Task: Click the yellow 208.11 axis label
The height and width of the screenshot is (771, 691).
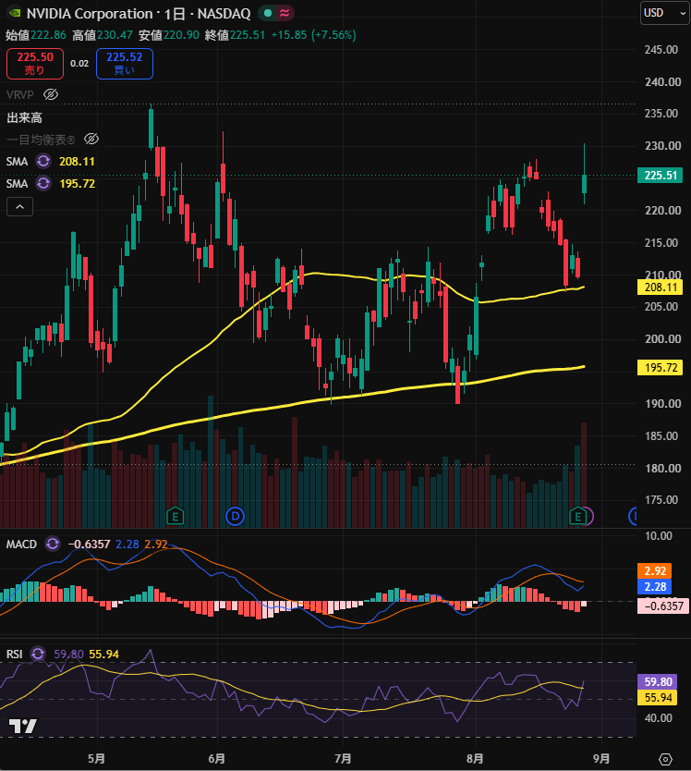Action: pyautogui.click(x=660, y=288)
